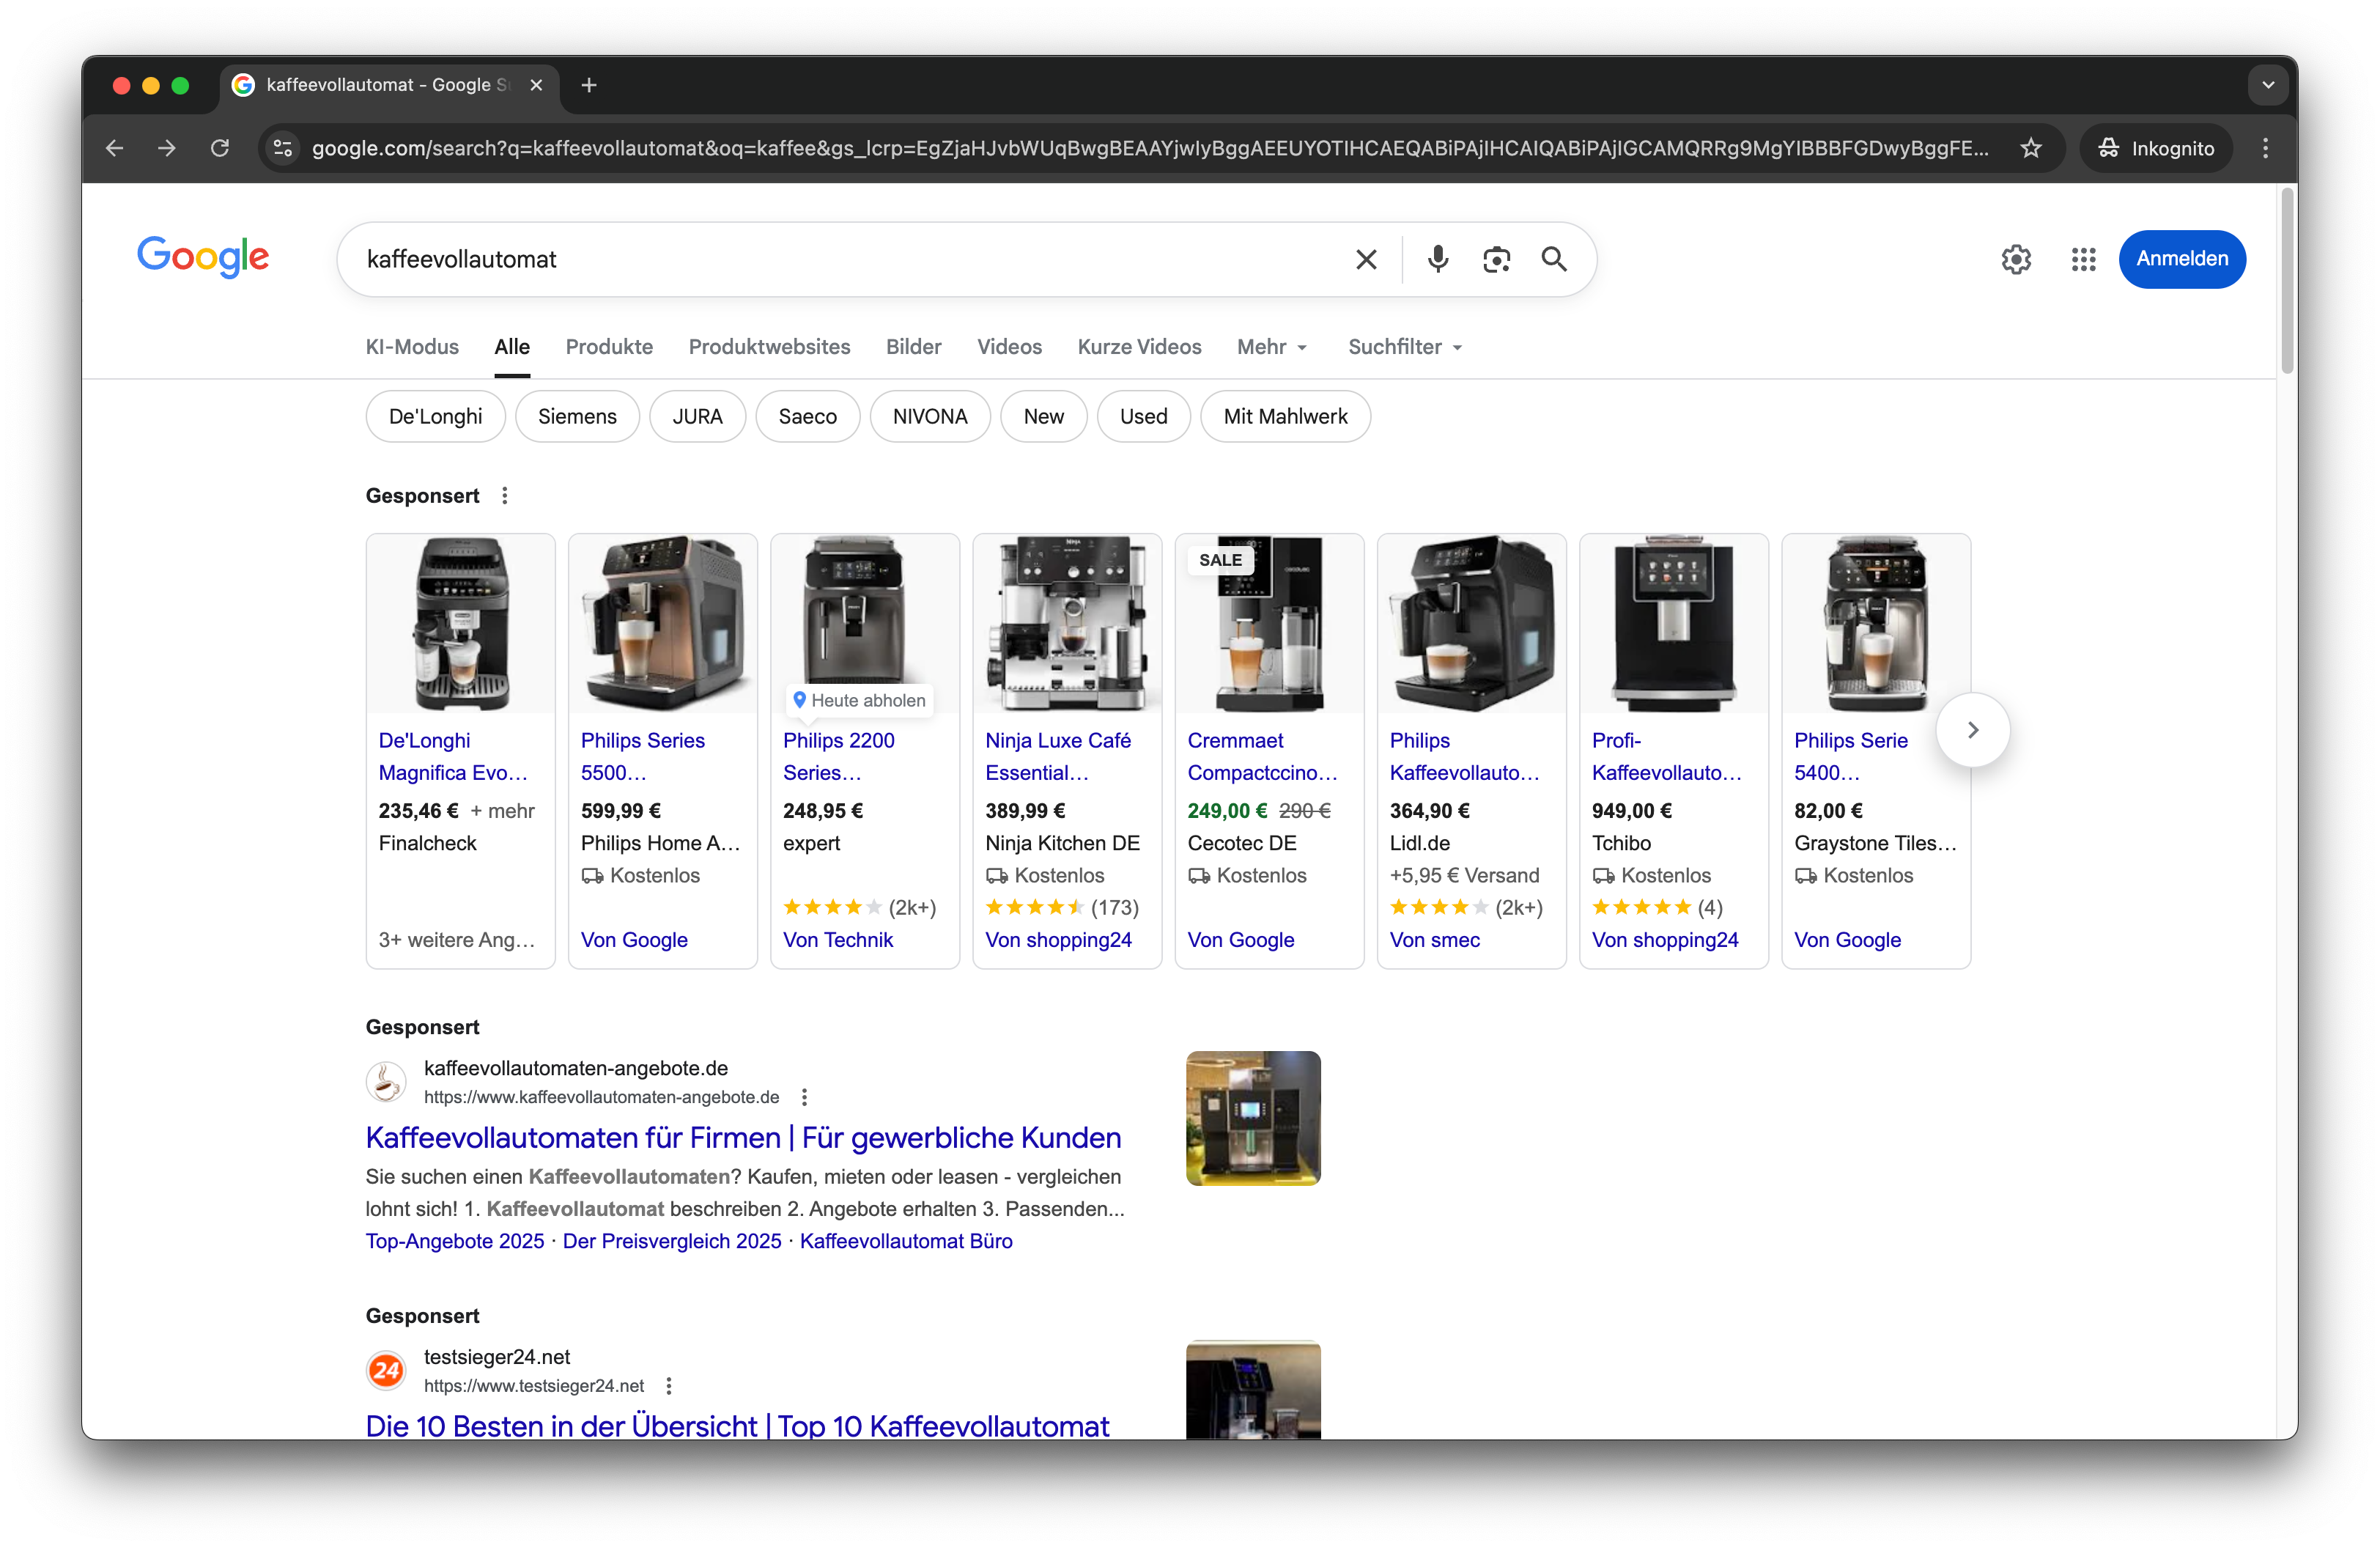
Task: Activate voice search microphone
Action: tap(1437, 259)
